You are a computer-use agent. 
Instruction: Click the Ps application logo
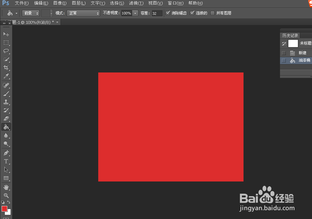(x=5, y=3)
